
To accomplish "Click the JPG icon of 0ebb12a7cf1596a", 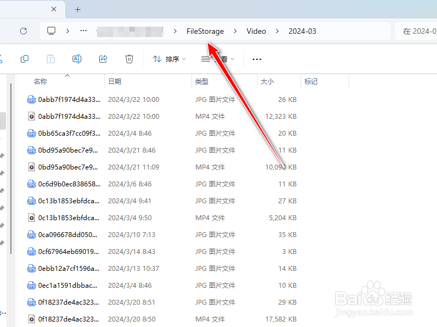I will point(32,269).
